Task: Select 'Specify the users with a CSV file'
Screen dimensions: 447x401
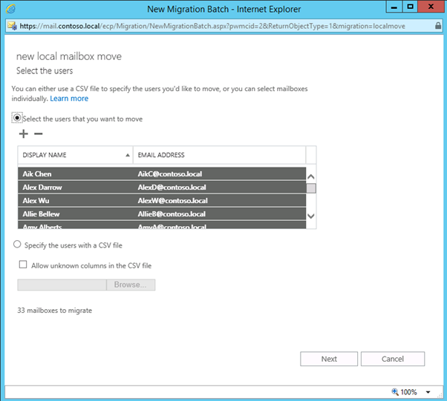Action: tap(17, 244)
